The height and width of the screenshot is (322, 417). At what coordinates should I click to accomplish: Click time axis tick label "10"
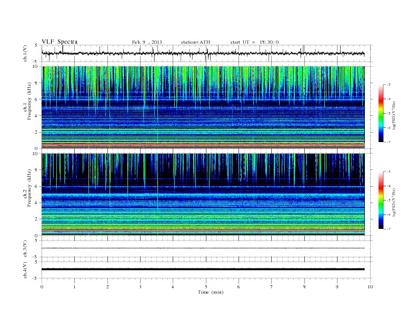[370, 287]
